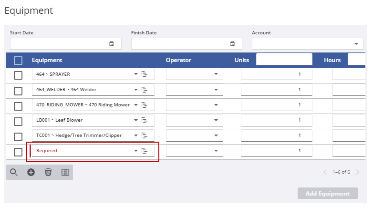Click the Operator column header
The height and width of the screenshot is (208, 373).
(x=178, y=60)
